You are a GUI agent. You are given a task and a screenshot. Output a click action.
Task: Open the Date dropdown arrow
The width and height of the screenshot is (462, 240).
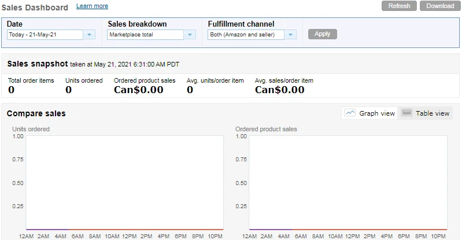point(89,35)
